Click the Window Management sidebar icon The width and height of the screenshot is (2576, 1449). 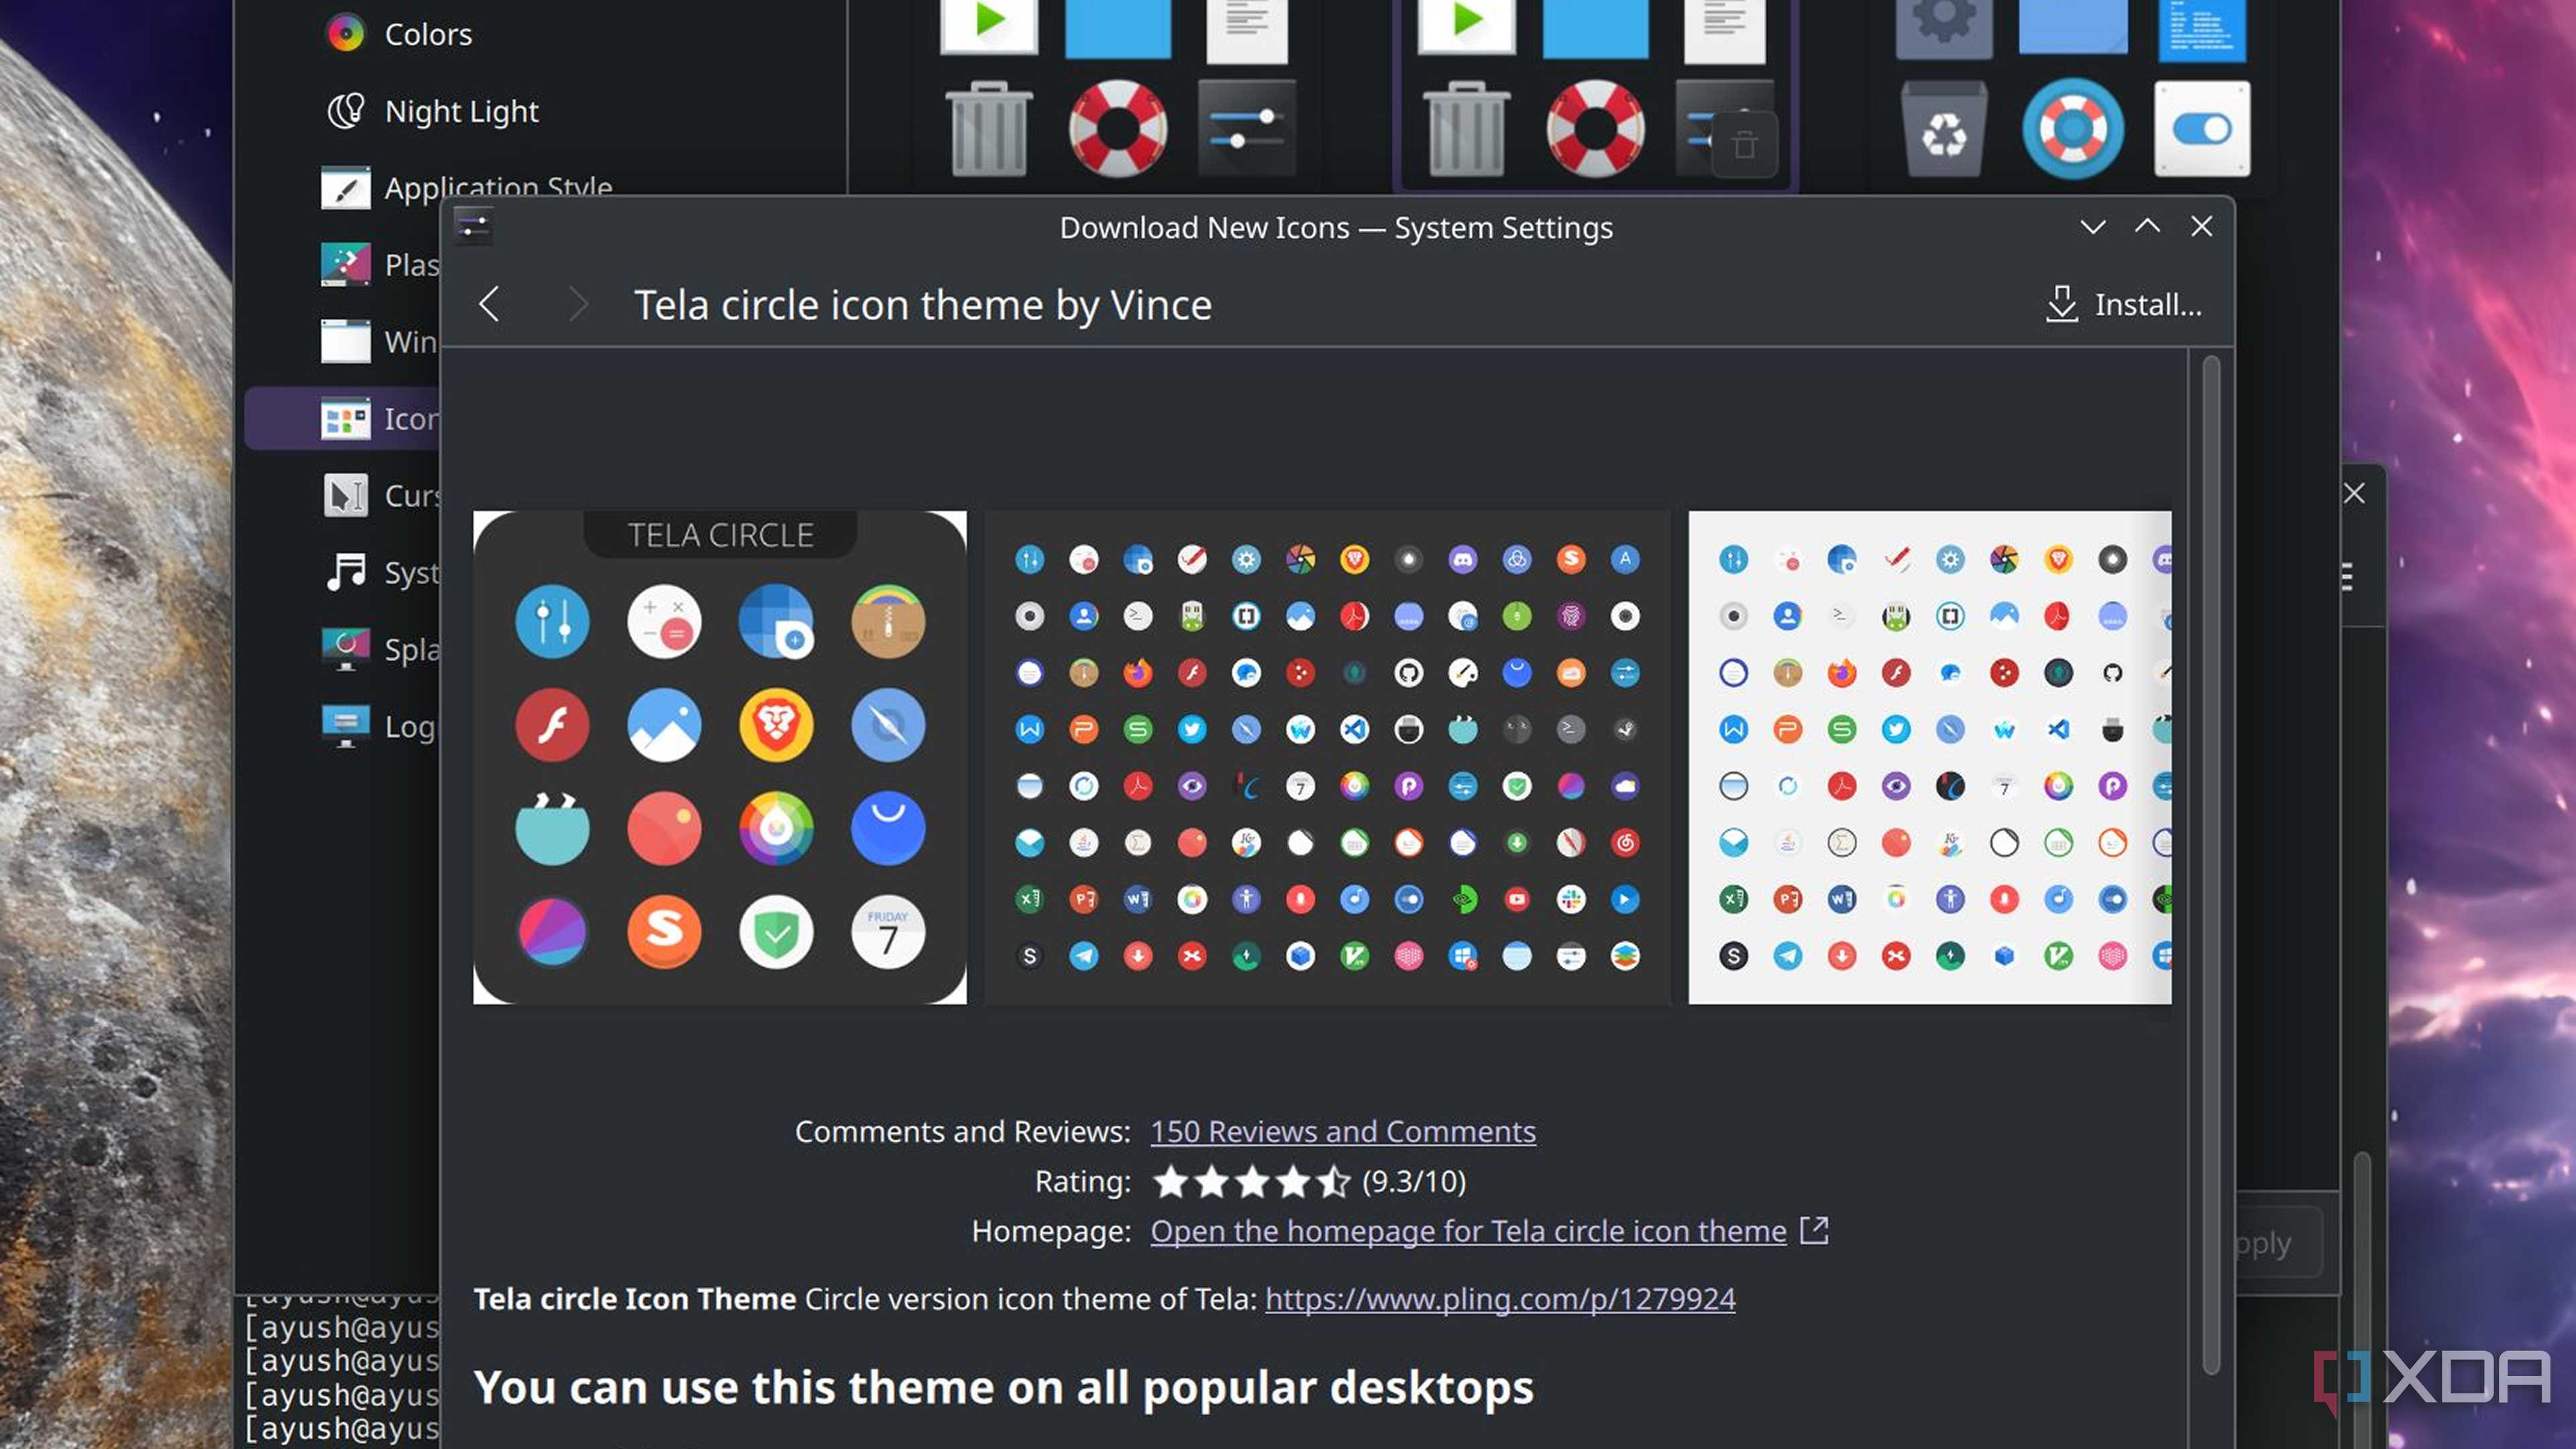(346, 341)
